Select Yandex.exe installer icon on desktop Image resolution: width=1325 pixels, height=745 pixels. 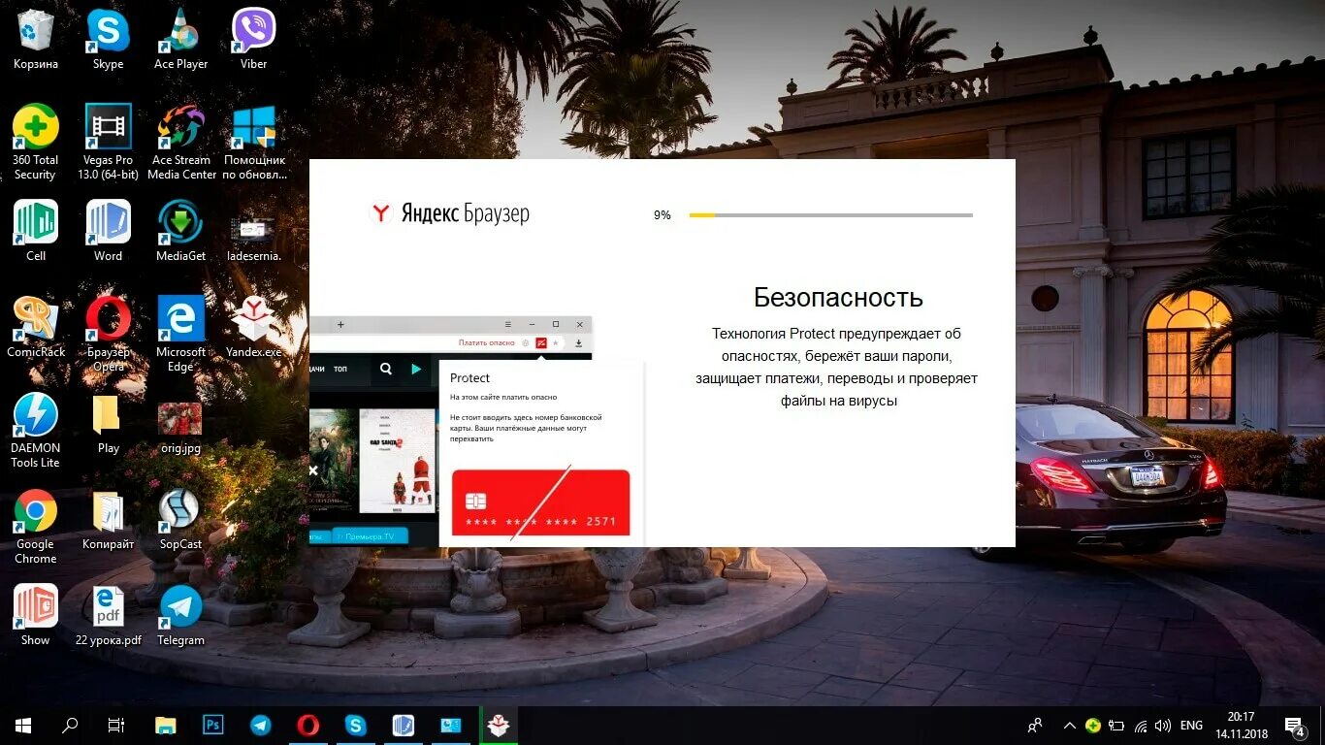(x=254, y=327)
